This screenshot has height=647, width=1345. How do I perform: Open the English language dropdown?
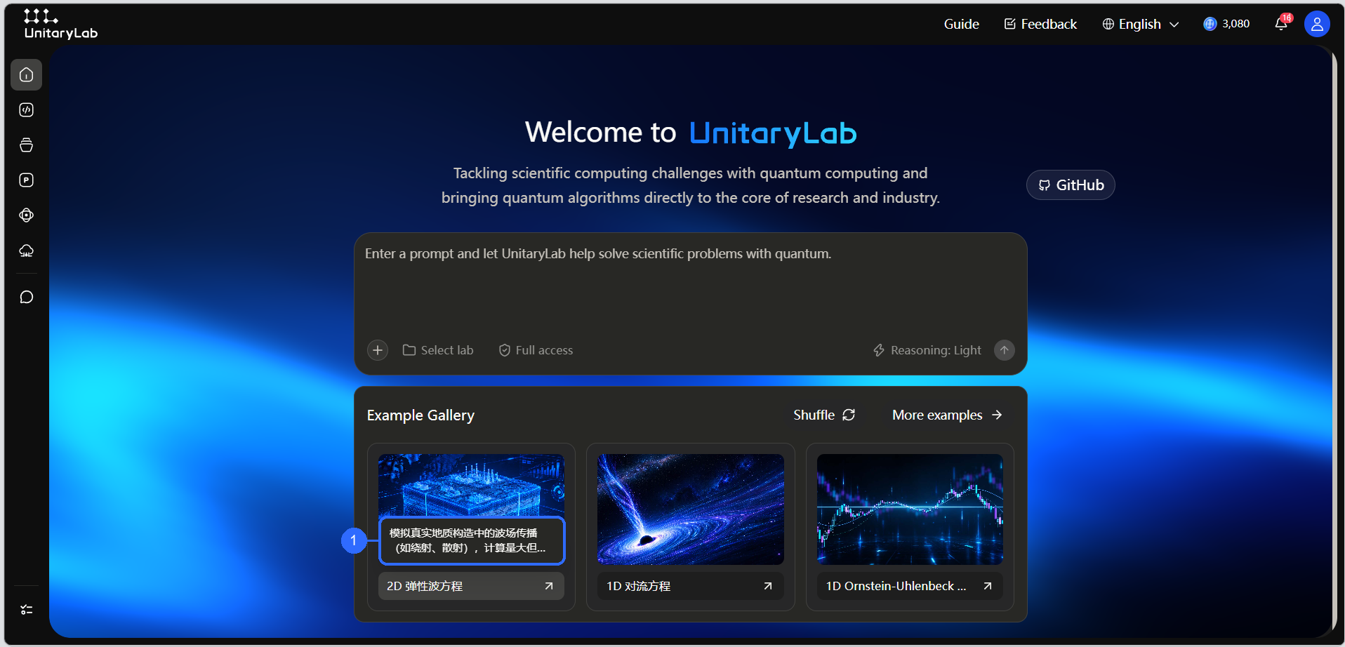click(x=1141, y=24)
